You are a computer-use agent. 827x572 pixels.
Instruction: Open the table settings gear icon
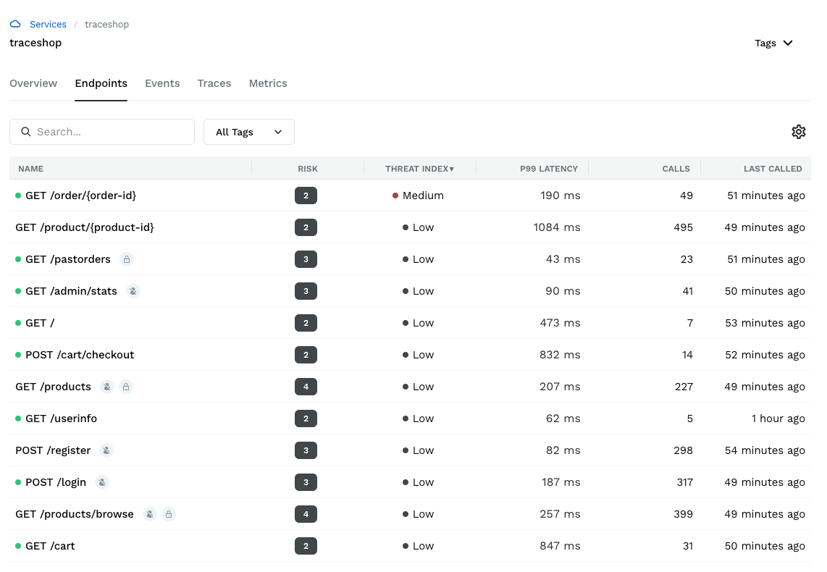(798, 132)
